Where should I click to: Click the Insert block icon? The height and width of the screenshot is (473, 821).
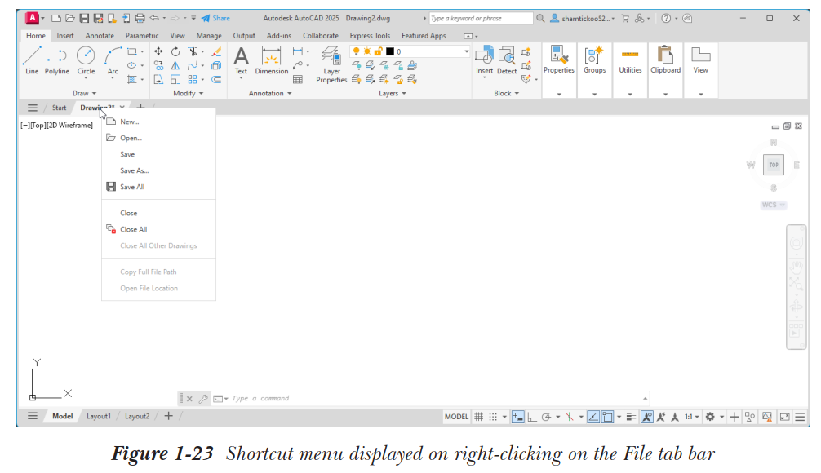coord(484,60)
